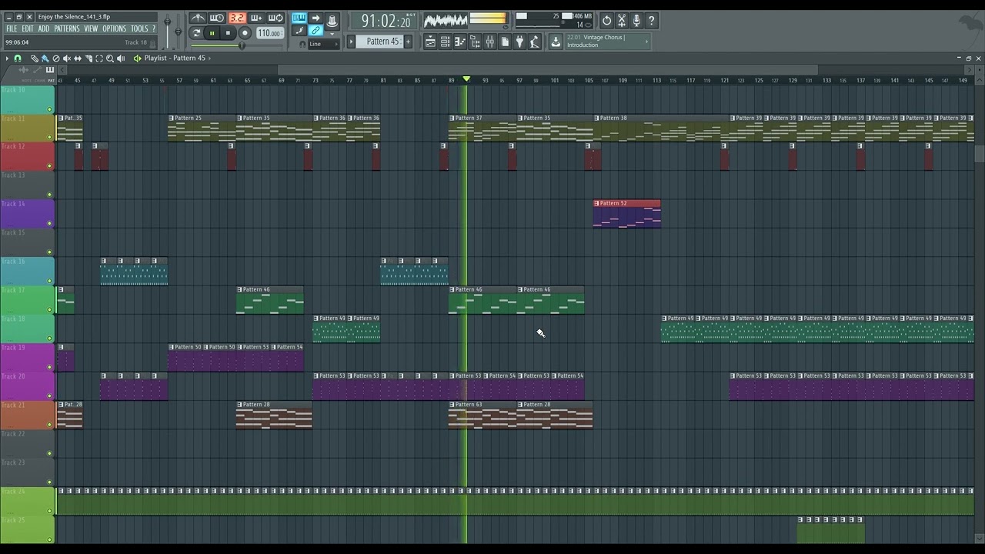Image resolution: width=985 pixels, height=554 pixels.
Task: Open the content library download icon
Action: 556,42
